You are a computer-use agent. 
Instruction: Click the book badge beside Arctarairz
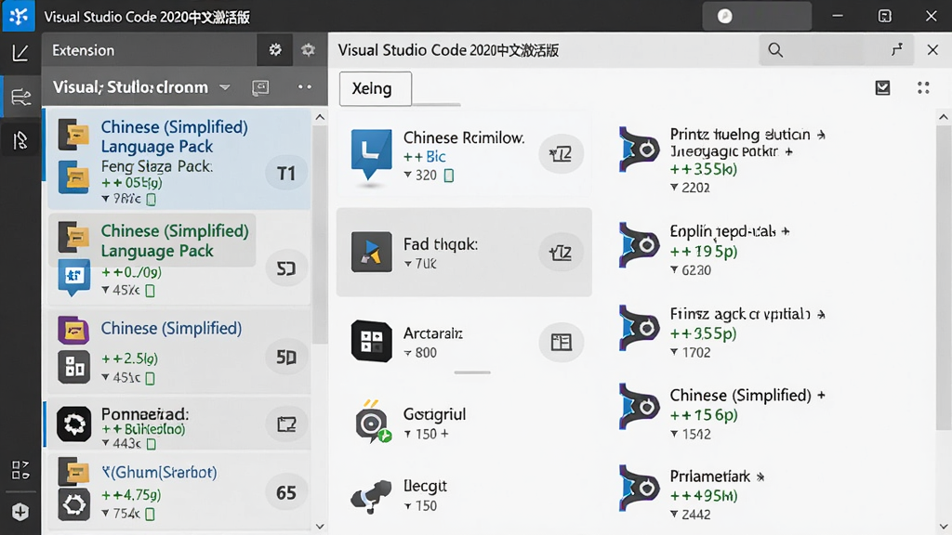[x=561, y=342]
